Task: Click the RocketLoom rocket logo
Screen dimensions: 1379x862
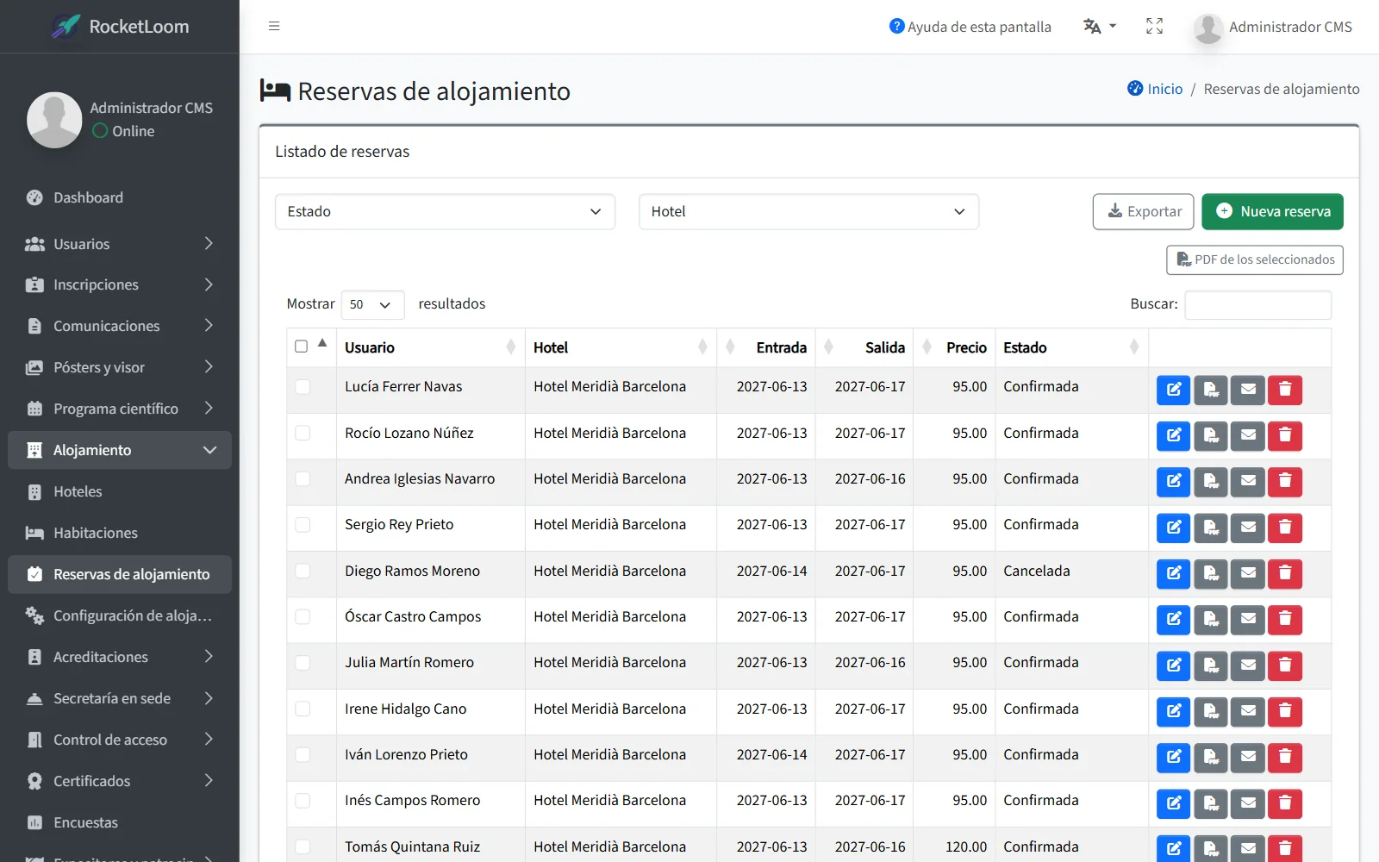Action: tap(66, 27)
